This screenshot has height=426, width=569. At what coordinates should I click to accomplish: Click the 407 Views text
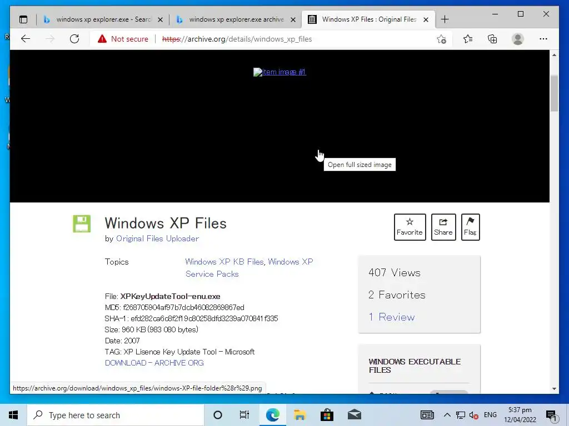[395, 272]
